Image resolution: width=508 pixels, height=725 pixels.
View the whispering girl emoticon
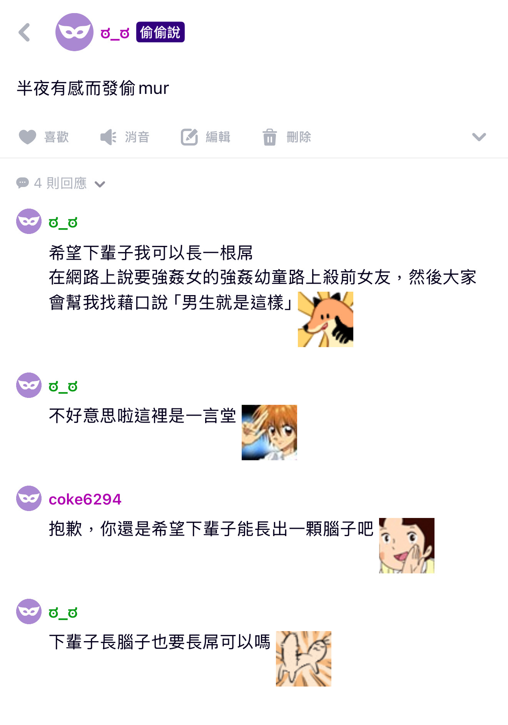point(407,546)
